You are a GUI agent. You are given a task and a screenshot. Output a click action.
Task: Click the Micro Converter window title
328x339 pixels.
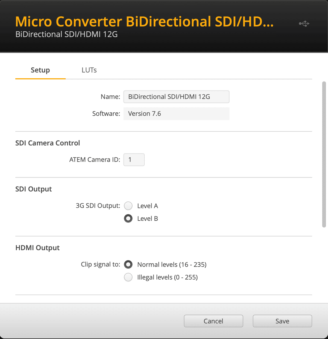(144, 22)
